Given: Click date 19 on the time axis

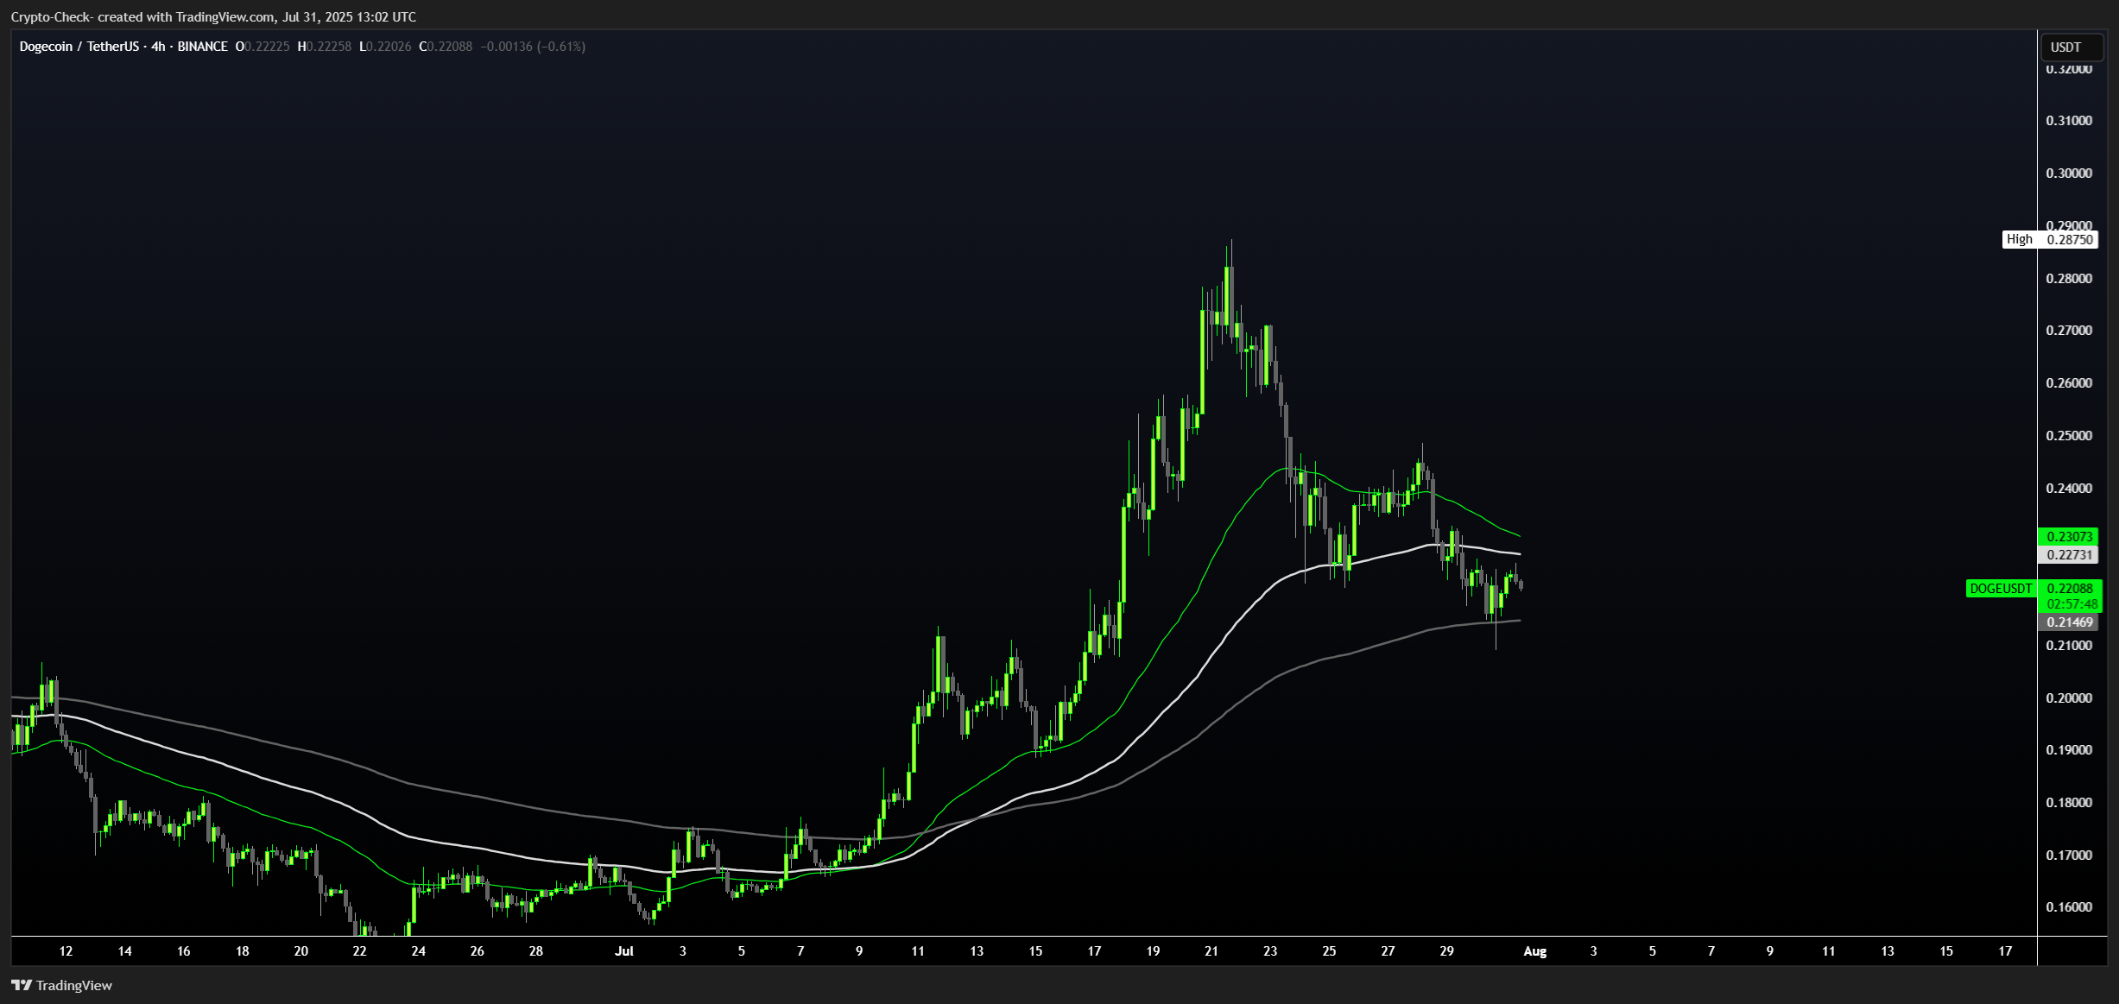Looking at the screenshot, I should click(1153, 950).
